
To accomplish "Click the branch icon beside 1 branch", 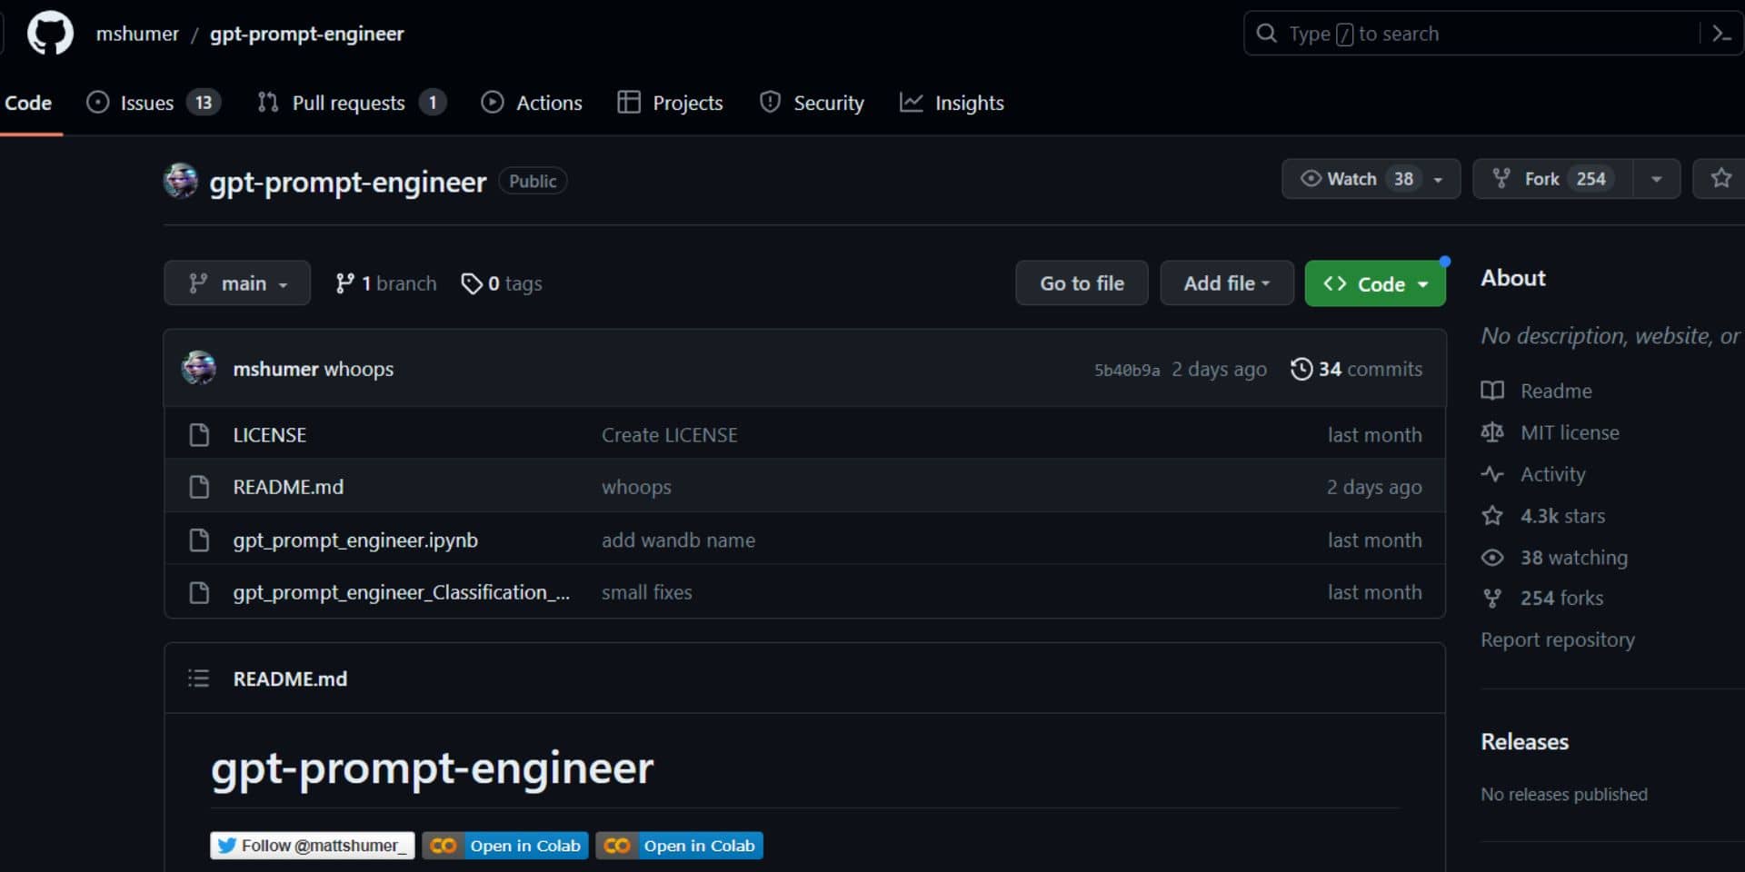I will (344, 283).
